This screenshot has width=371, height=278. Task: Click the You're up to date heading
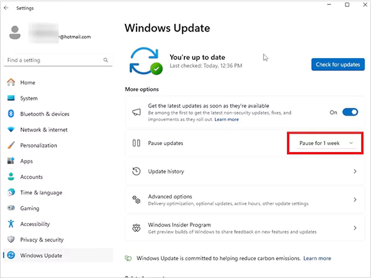[x=197, y=57]
